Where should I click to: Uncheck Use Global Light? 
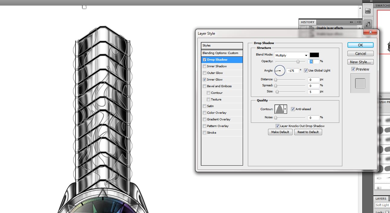(x=306, y=71)
